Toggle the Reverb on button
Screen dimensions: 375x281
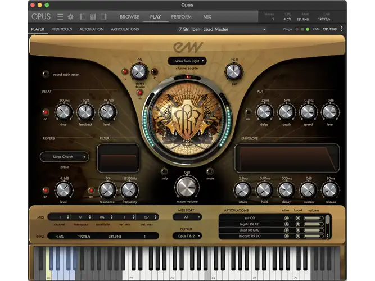click(x=46, y=190)
